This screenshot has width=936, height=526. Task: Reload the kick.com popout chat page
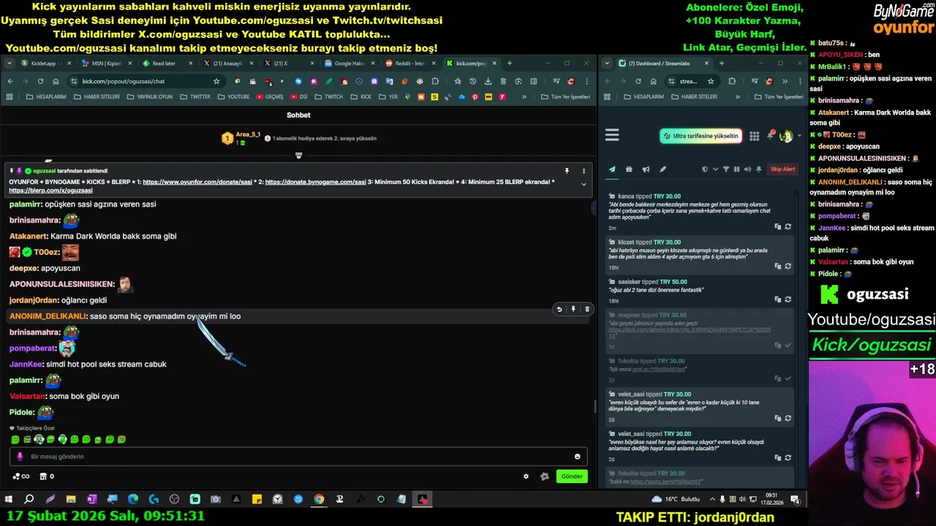40,81
